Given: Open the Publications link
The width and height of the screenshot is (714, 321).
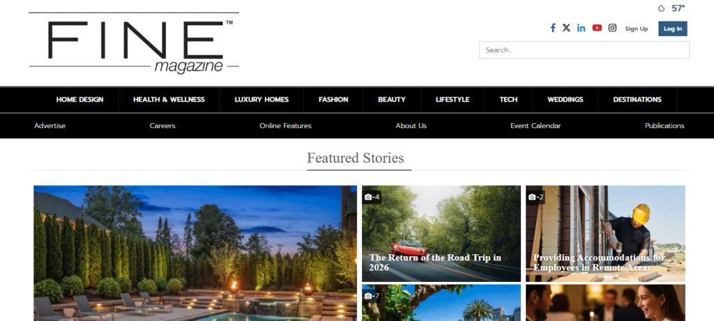Looking at the screenshot, I should coord(664,126).
